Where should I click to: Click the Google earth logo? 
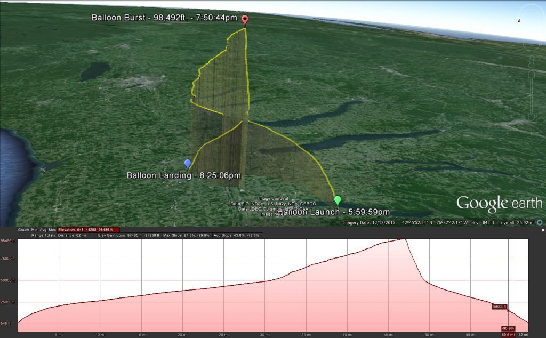click(x=499, y=204)
